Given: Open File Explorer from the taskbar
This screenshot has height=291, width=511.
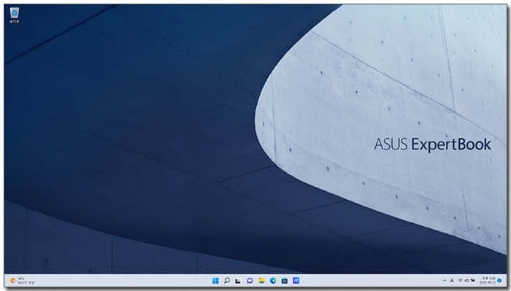Looking at the screenshot, I should coord(261,281).
